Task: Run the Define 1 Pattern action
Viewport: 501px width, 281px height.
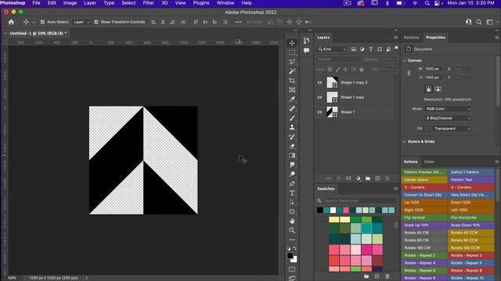Action: [471, 172]
